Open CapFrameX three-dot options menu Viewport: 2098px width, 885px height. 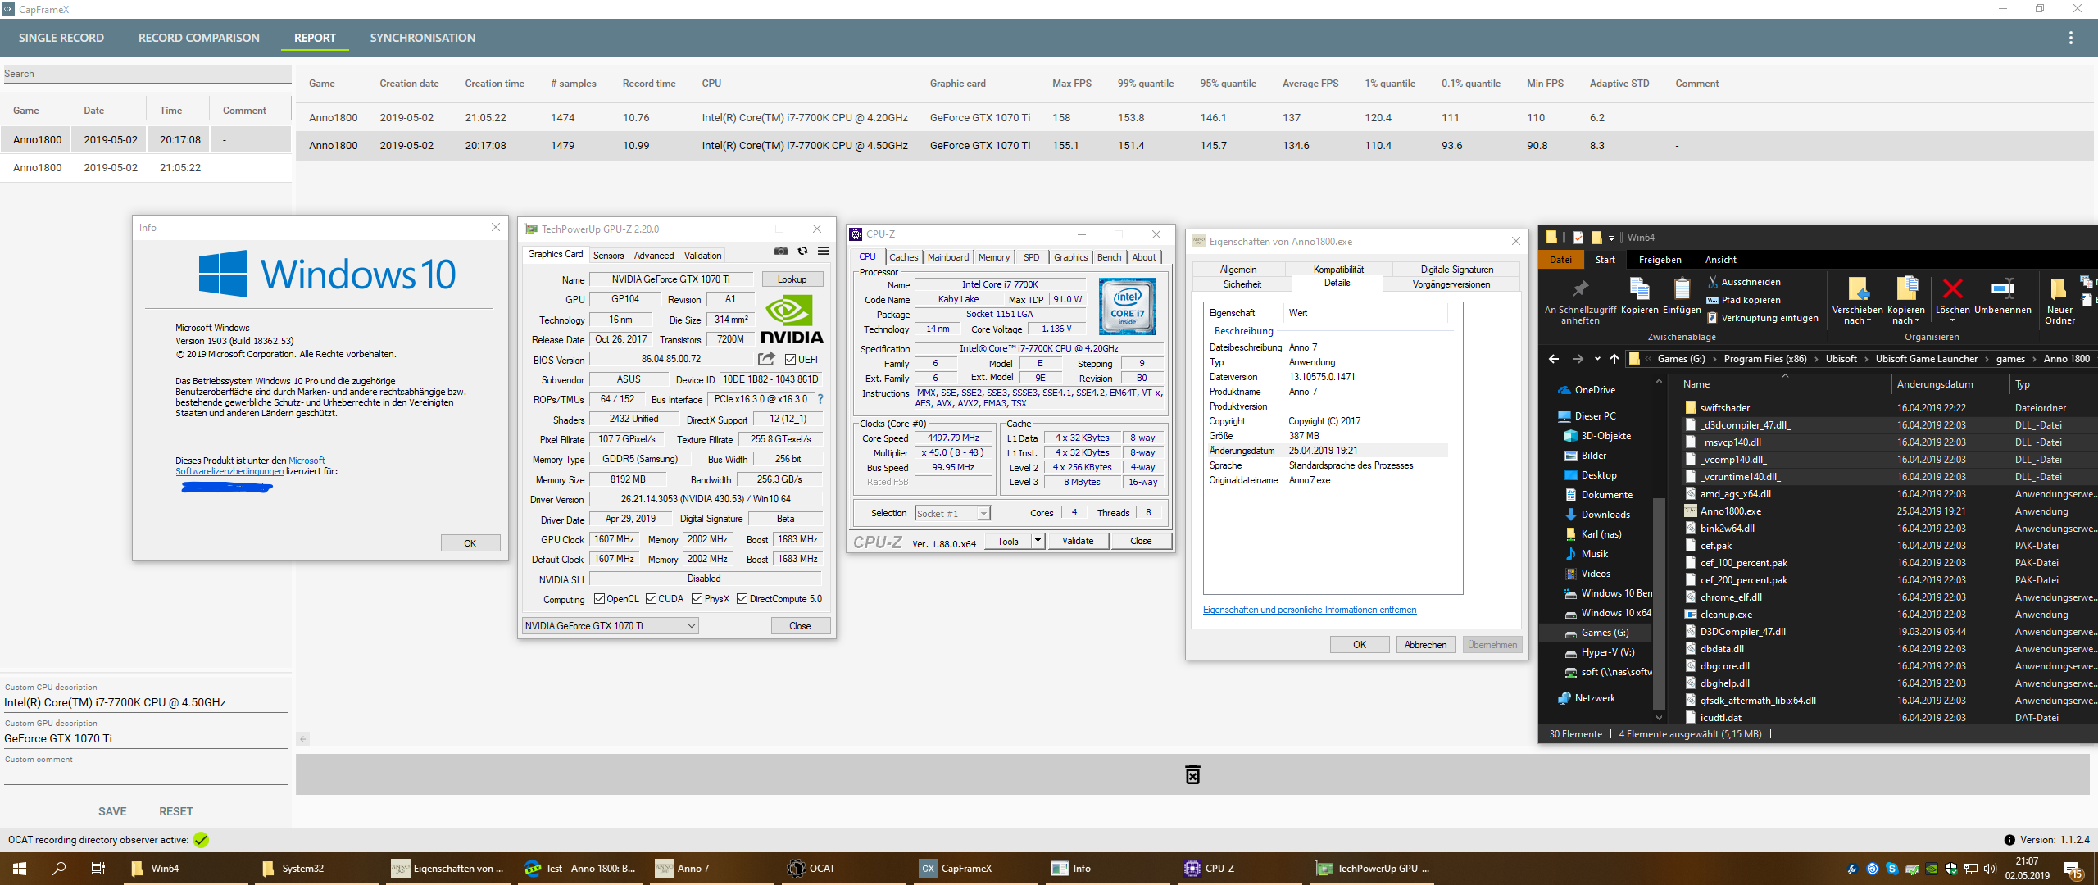pos(2070,38)
